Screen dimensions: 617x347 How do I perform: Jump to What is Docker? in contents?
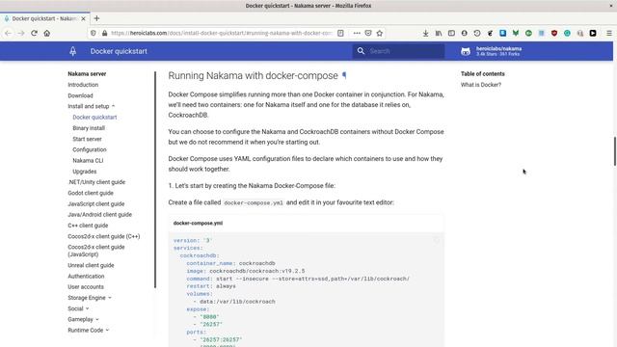481,85
